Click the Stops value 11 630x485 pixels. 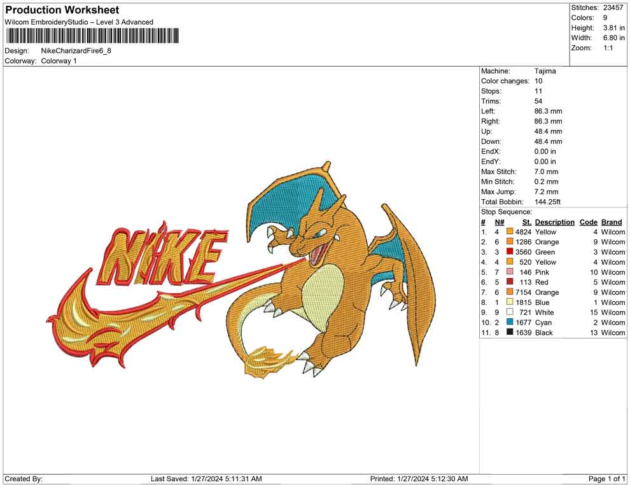coord(538,91)
